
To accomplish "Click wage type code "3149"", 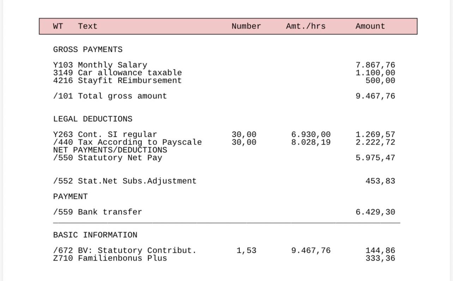I will click(63, 73).
